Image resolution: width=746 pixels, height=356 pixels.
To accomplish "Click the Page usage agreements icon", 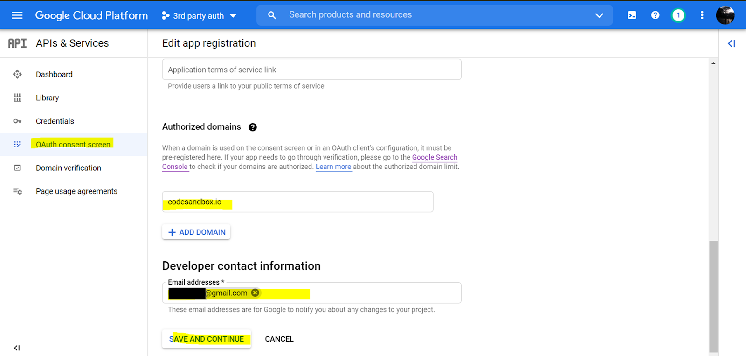I will tap(17, 191).
